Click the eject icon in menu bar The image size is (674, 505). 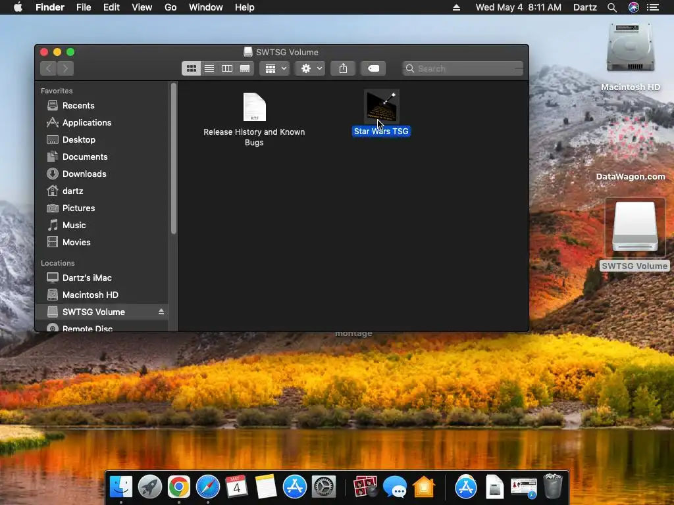[x=457, y=7]
